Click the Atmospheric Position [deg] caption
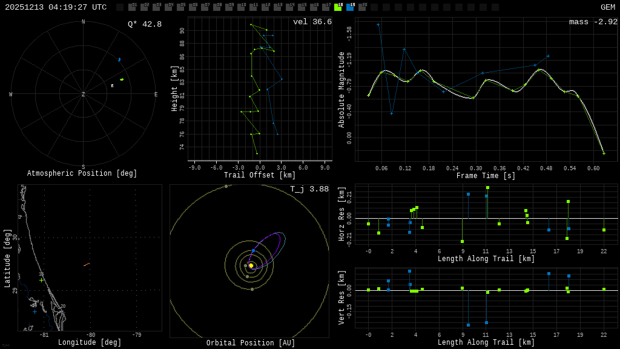Screen dimensions: 620x349 [82, 173]
